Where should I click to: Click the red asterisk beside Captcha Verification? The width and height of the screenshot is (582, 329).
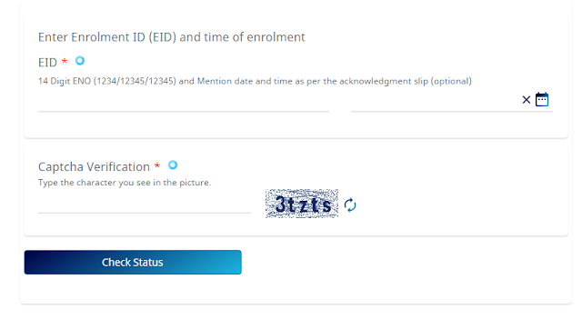click(x=157, y=165)
